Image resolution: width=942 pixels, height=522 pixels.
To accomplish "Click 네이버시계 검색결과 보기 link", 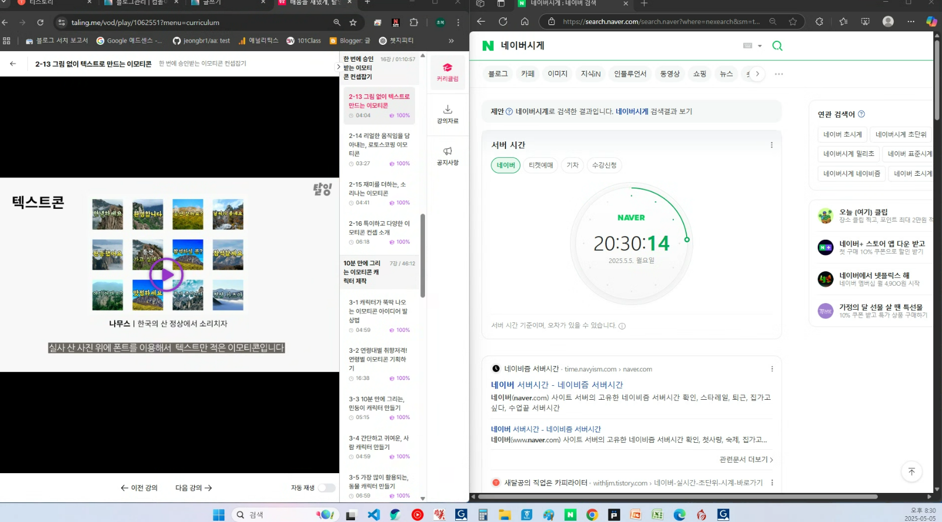I will coord(653,111).
